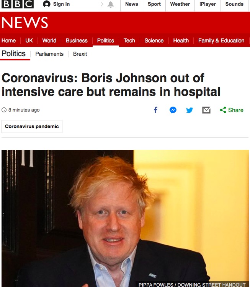The width and height of the screenshot is (250, 287).
Task: Open the Sounds link
Action: [234, 4]
